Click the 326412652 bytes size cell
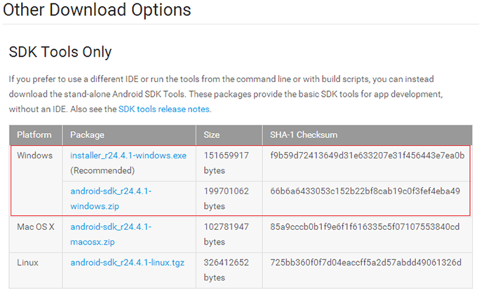The width and height of the screenshot is (491, 293). pyautogui.click(x=226, y=270)
